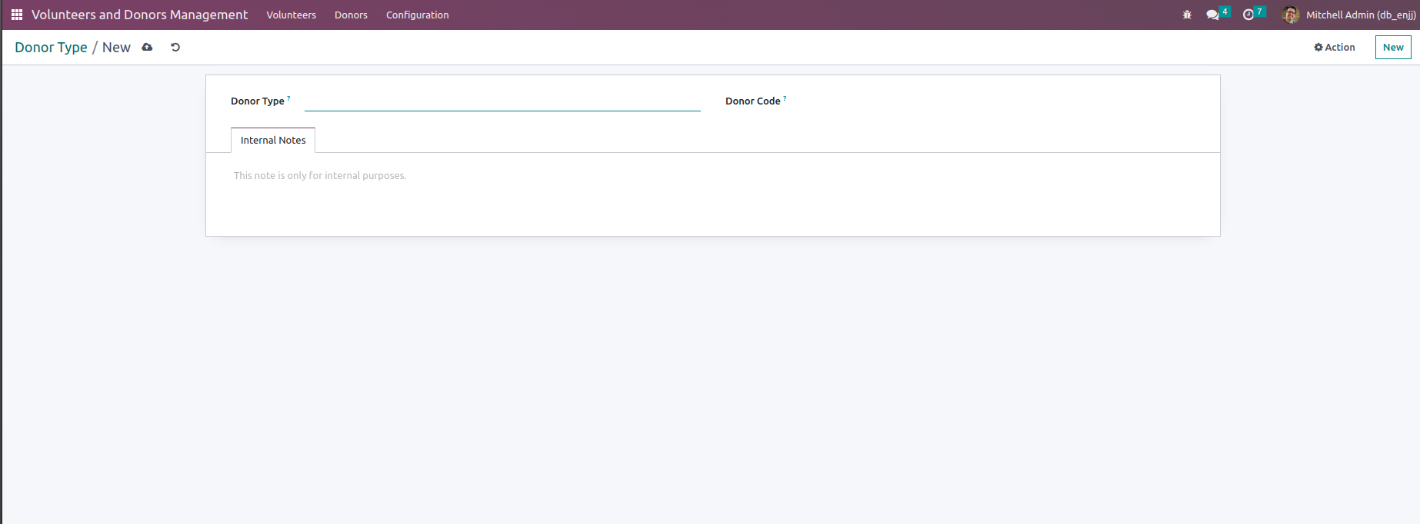Image resolution: width=1420 pixels, height=524 pixels.
Task: Save the record manually with the cloud icon
Action: click(147, 47)
